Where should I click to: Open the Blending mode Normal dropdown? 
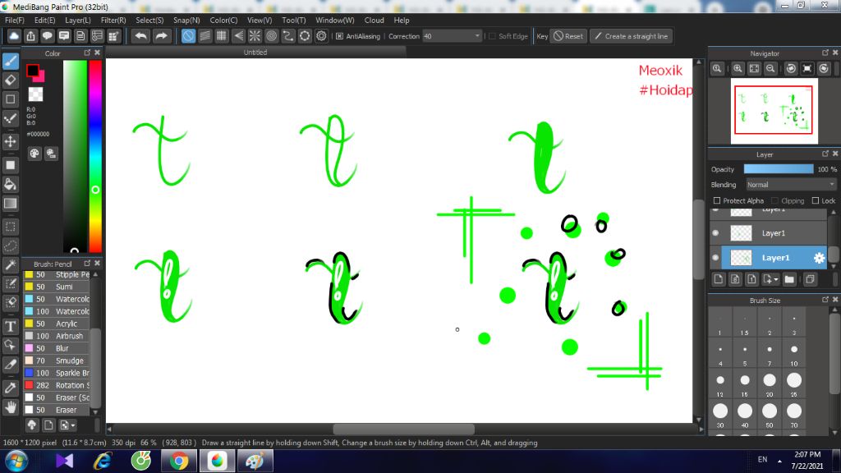[791, 185]
